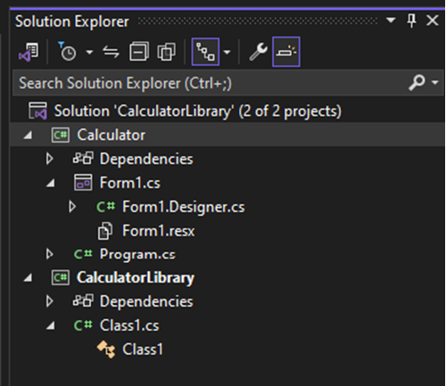Select the Calculator project

coord(111,135)
